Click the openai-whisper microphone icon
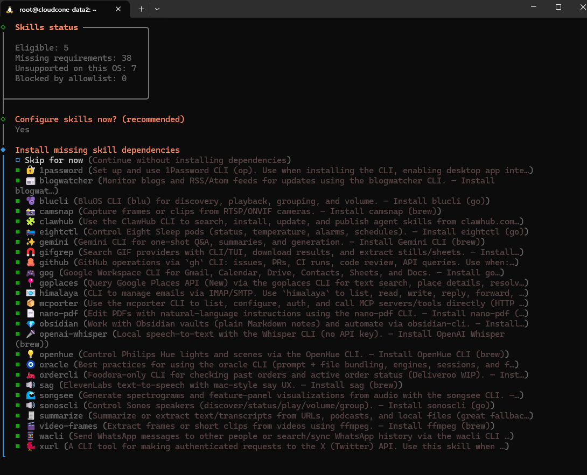 pyautogui.click(x=31, y=334)
